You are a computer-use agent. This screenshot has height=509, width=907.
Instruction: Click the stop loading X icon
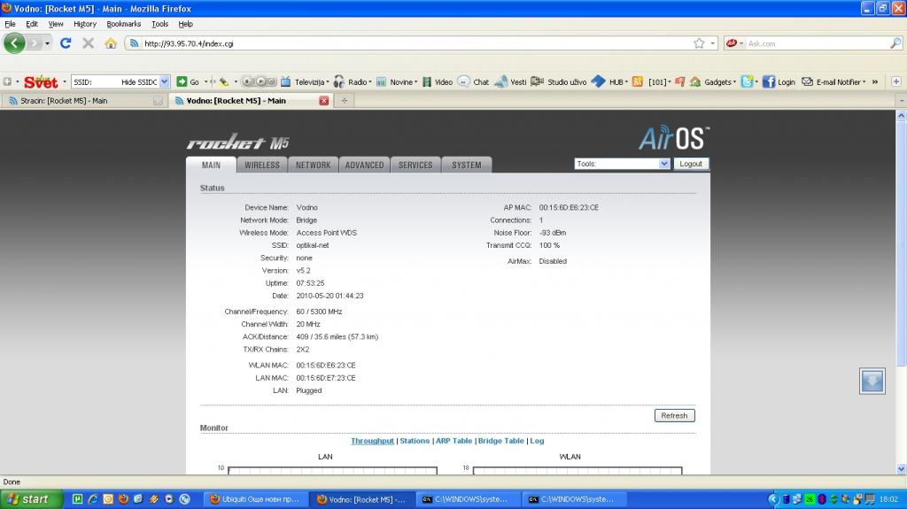click(x=88, y=42)
